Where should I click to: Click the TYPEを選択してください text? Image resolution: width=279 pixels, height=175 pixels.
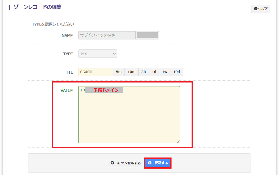click(53, 24)
